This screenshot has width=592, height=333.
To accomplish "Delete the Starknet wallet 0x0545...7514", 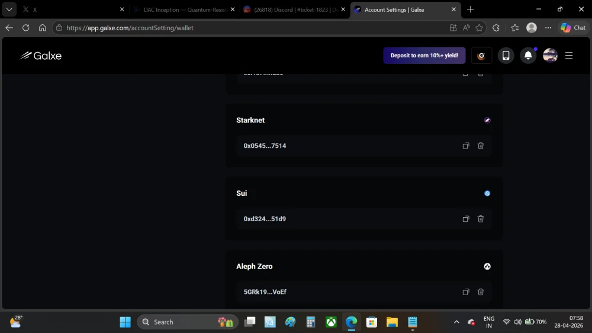I will tap(481, 146).
